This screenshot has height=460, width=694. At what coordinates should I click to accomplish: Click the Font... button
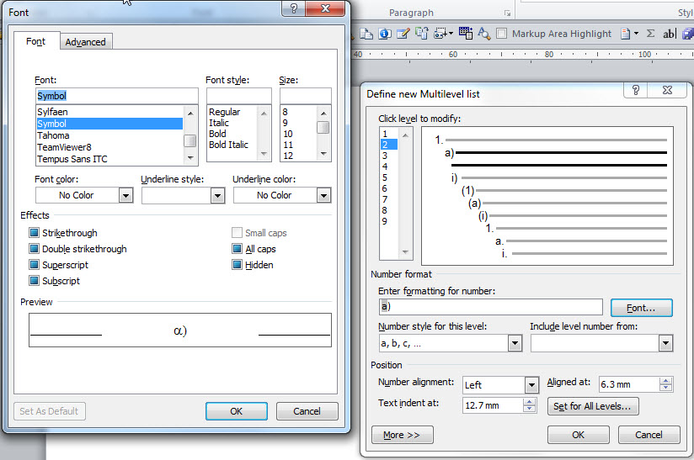click(641, 308)
